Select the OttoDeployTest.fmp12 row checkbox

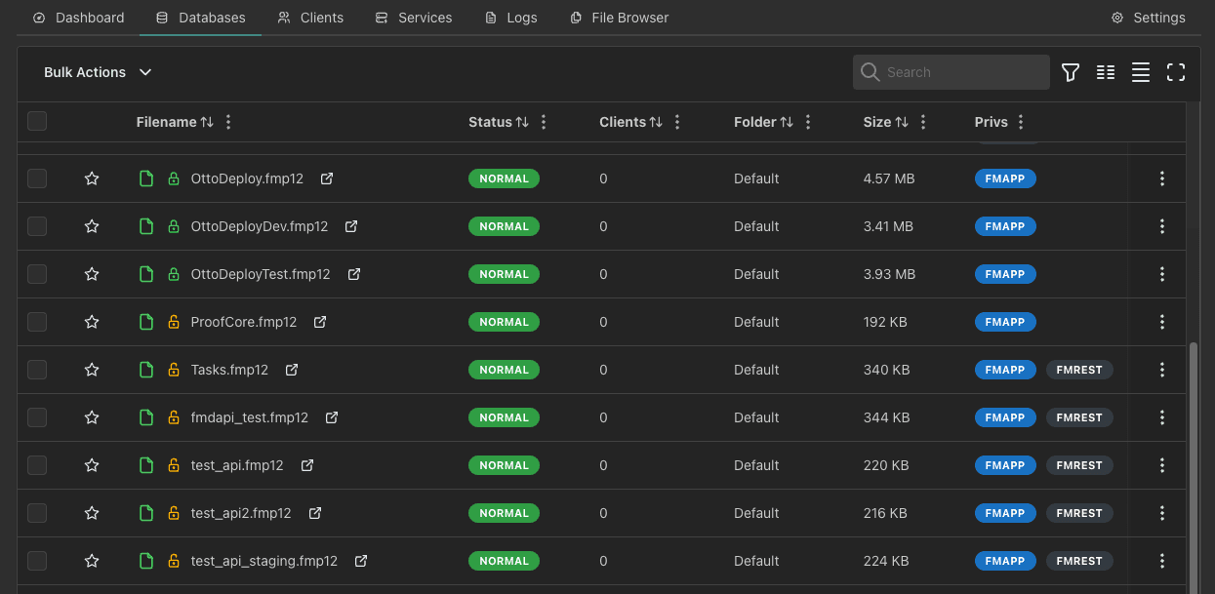37,274
